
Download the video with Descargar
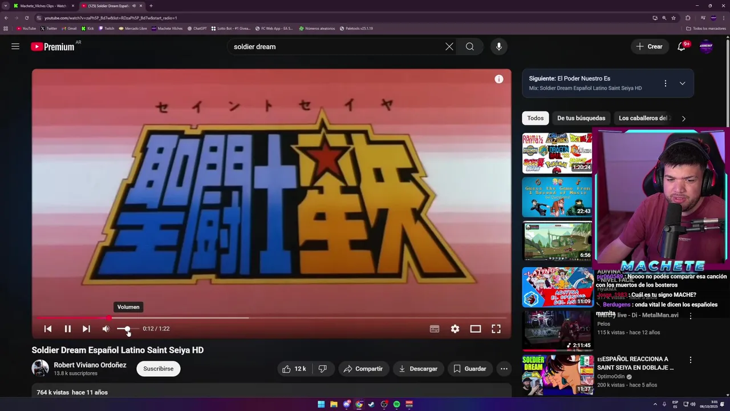(x=418, y=369)
